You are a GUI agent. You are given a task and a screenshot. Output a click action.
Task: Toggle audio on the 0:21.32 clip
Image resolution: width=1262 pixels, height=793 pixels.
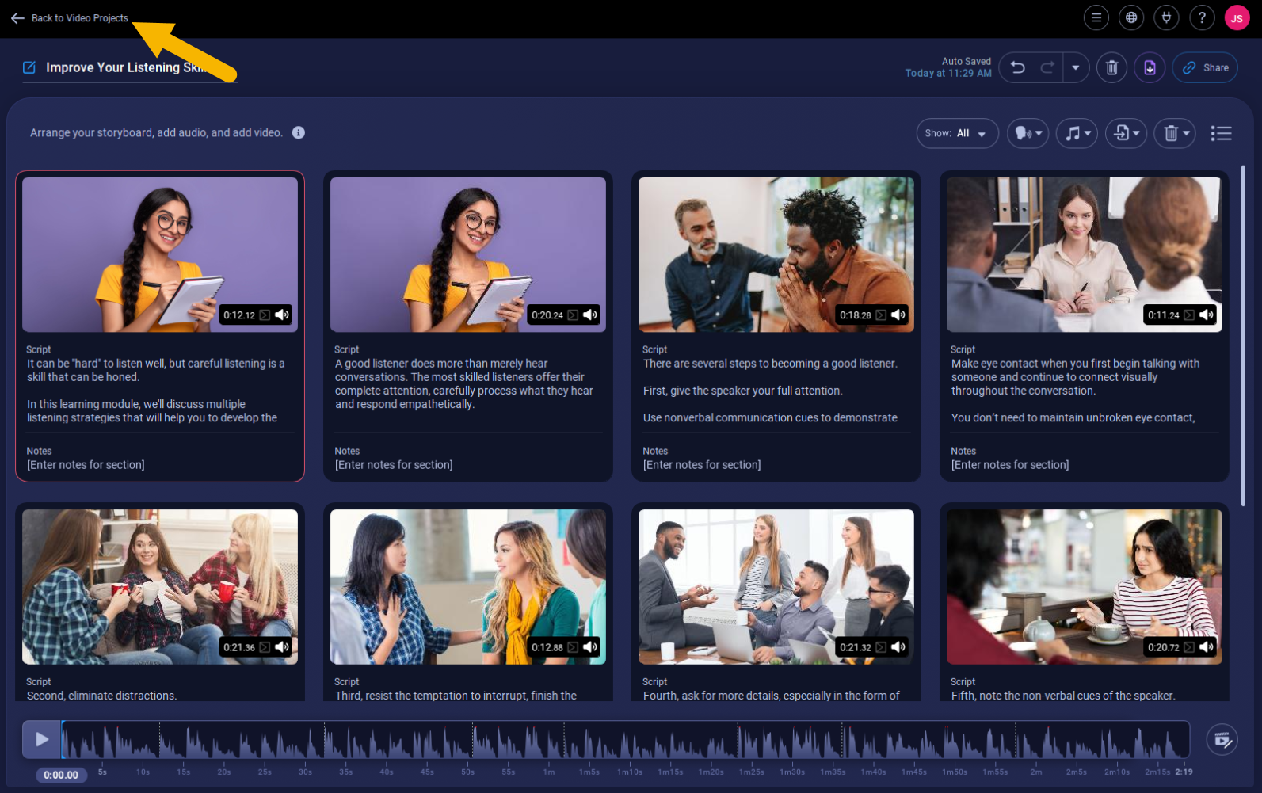[898, 647]
